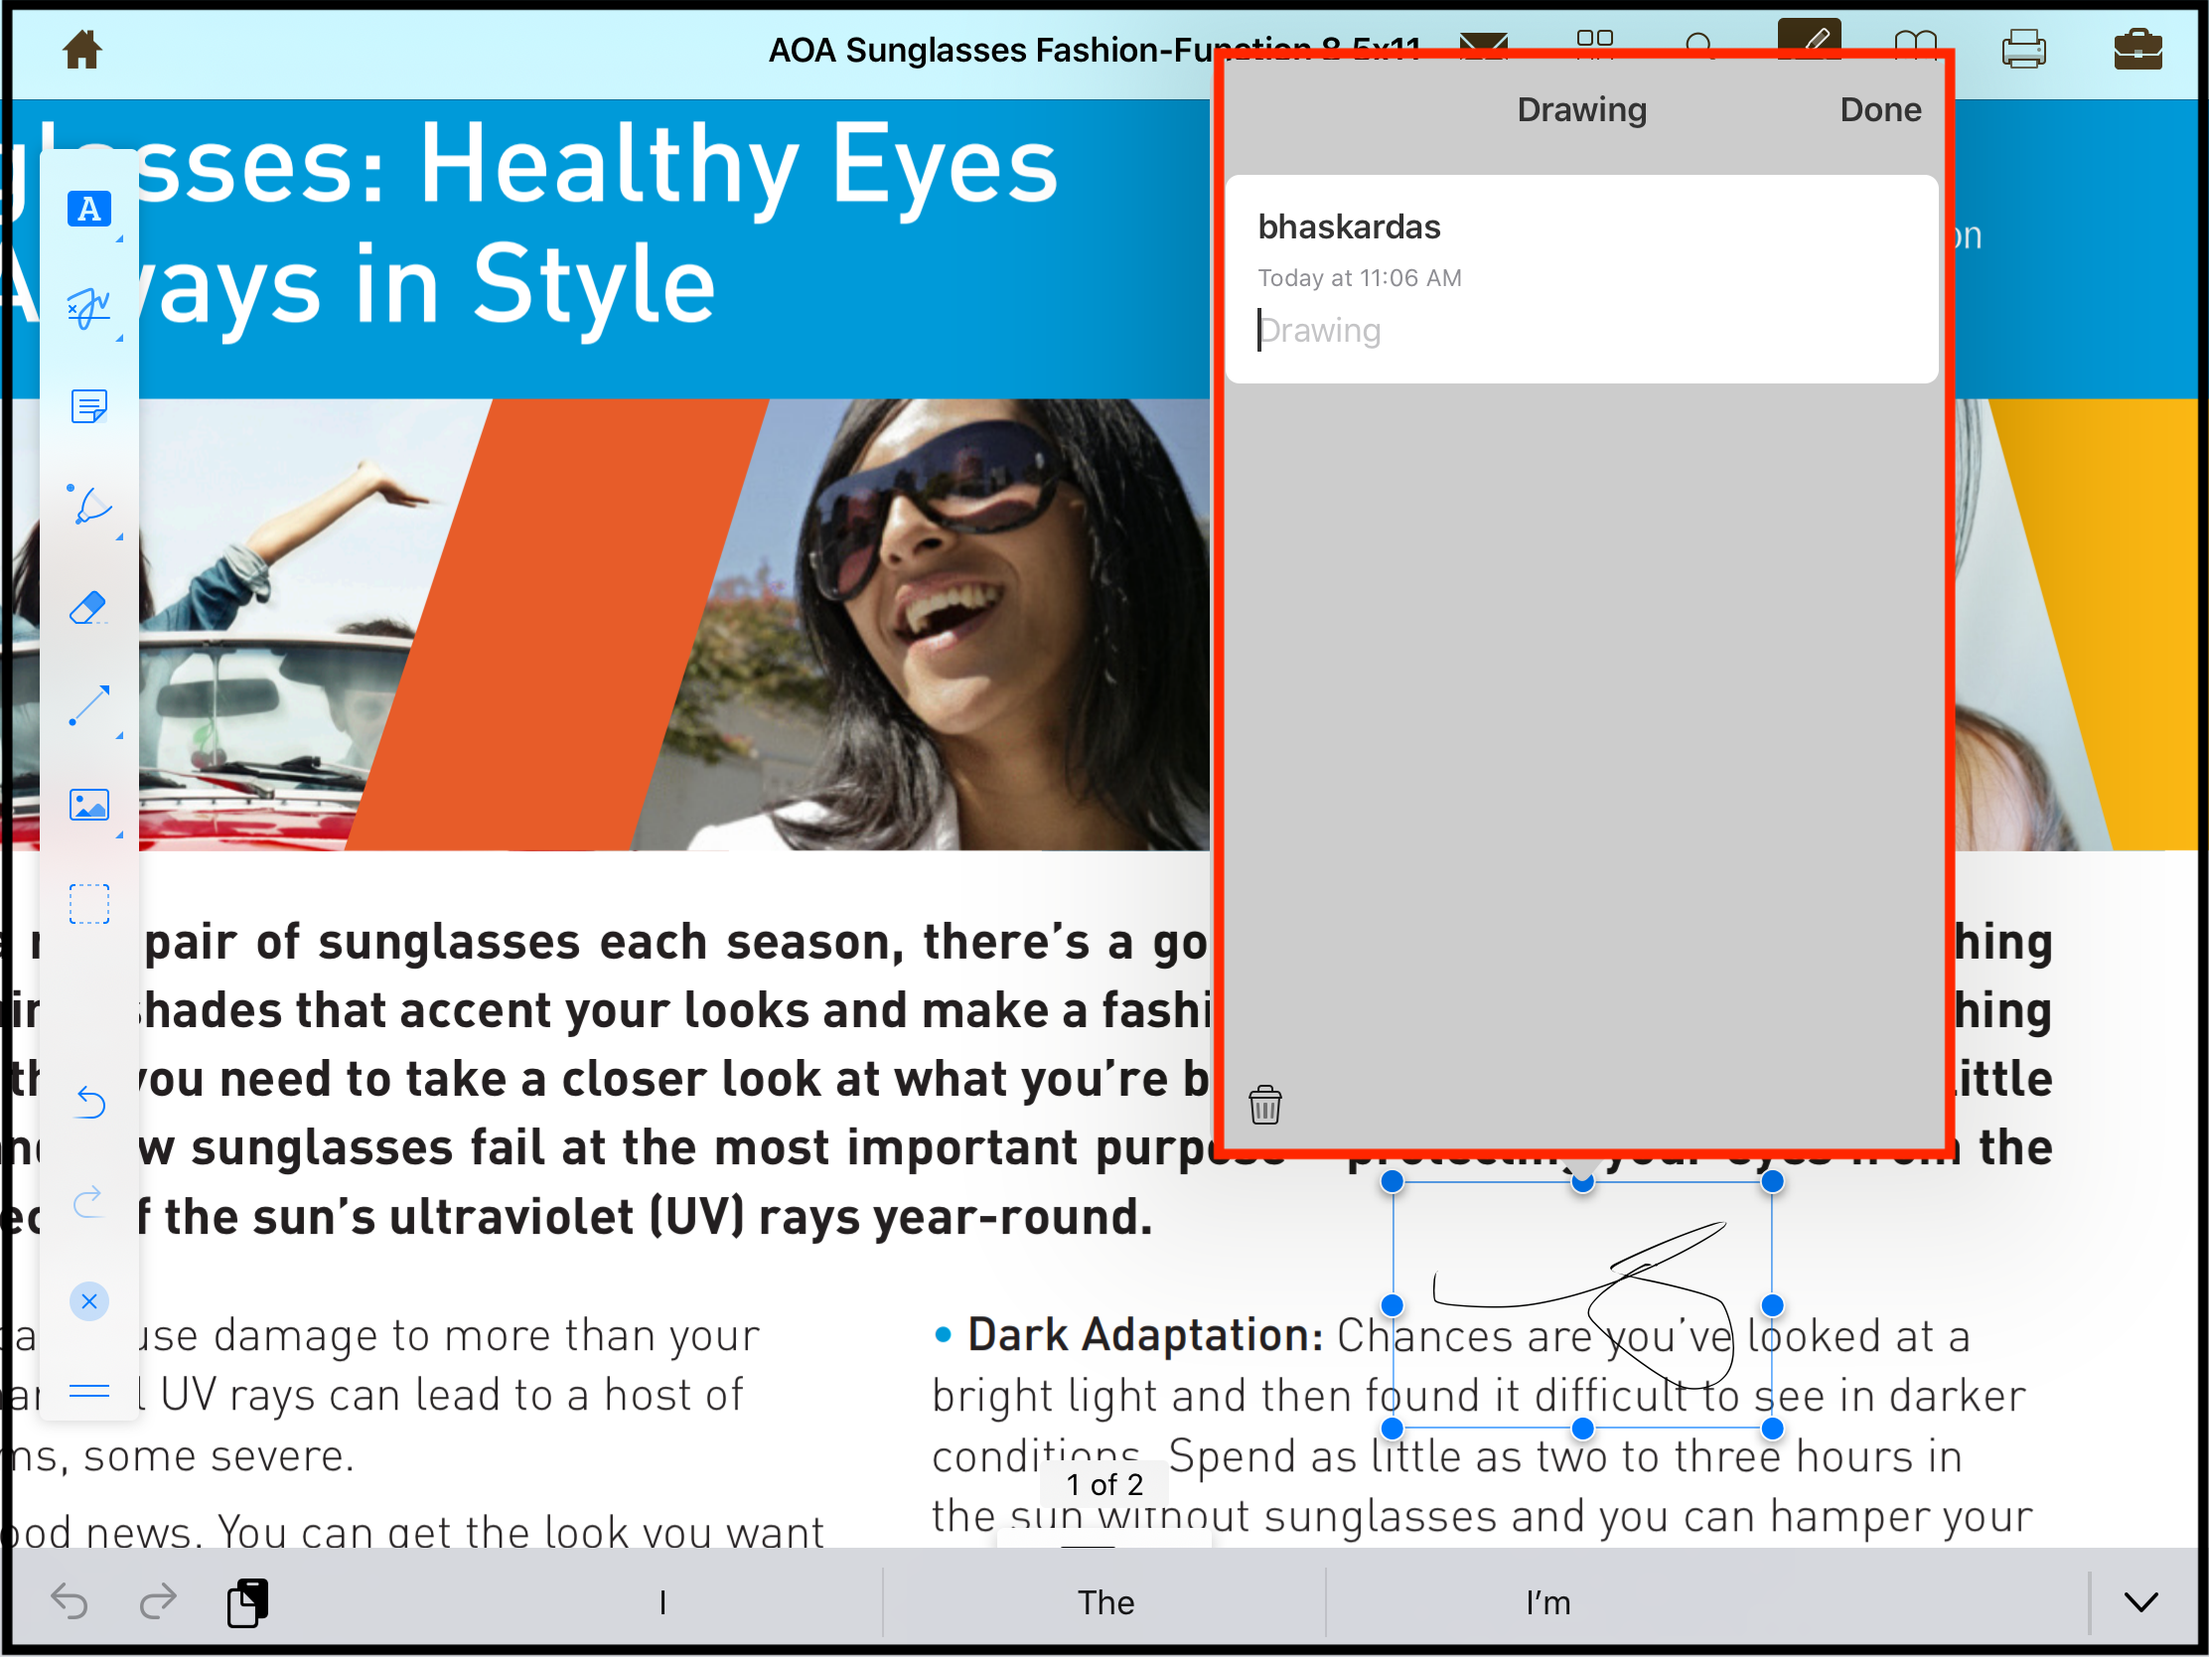Select the image insert tool
This screenshot has height=1657, width=2209.
[x=88, y=805]
